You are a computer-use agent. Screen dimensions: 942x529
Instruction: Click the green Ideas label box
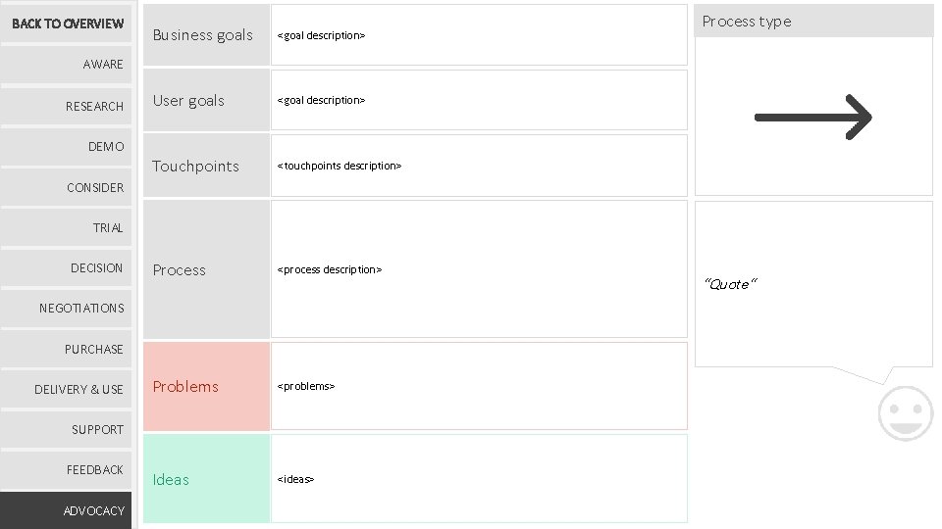click(206, 479)
